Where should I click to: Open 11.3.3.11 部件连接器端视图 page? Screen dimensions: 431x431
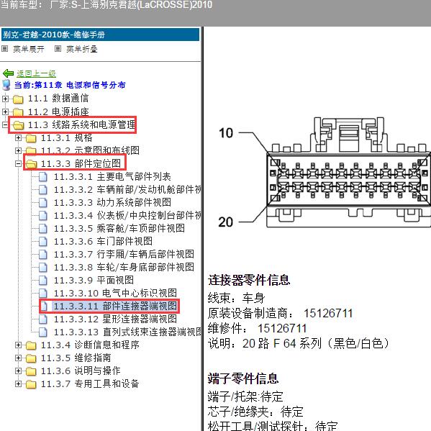click(x=115, y=307)
